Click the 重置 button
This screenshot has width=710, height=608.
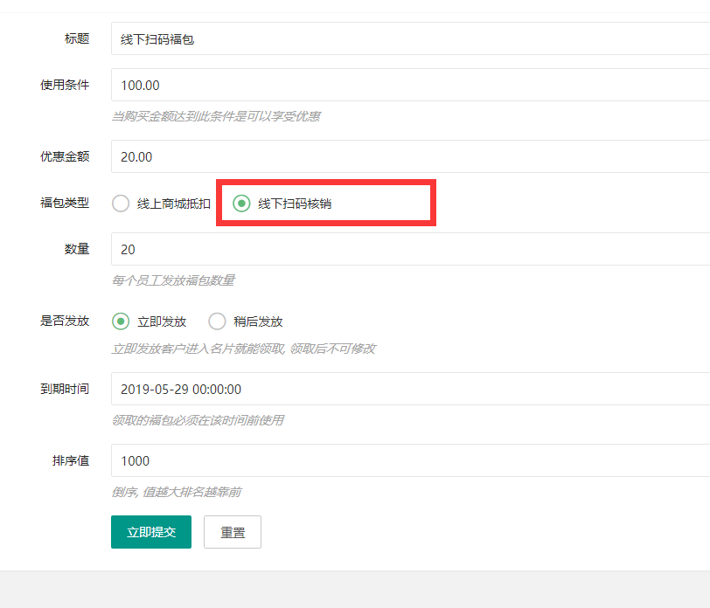tap(233, 532)
